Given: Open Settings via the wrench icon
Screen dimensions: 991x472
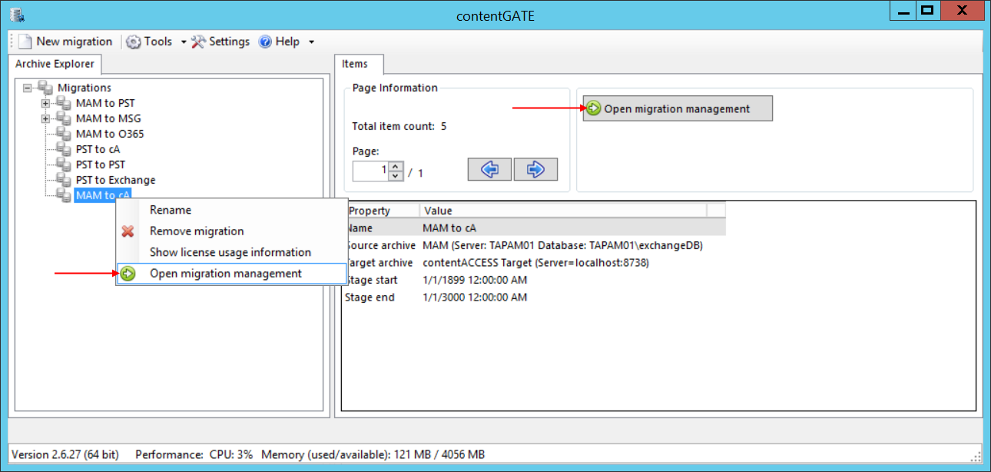Looking at the screenshot, I should (199, 42).
